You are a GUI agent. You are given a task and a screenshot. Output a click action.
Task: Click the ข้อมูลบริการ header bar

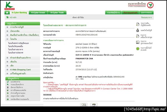click(23, 79)
